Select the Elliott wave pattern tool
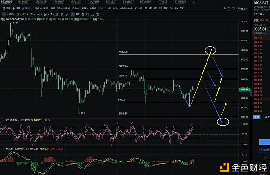The width and height of the screenshot is (270, 175). [38, 14]
